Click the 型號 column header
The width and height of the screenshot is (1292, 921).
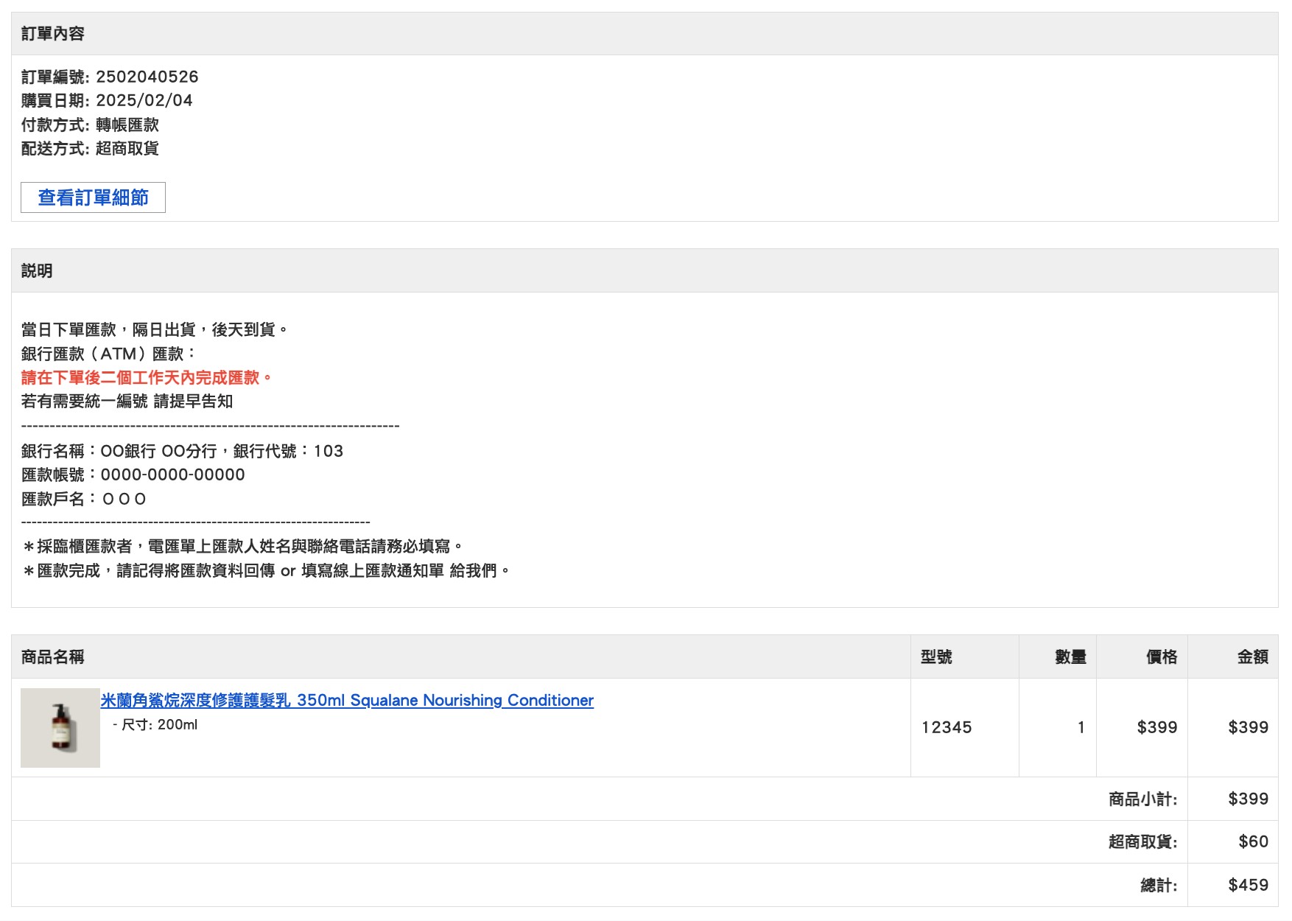pyautogui.click(x=936, y=657)
